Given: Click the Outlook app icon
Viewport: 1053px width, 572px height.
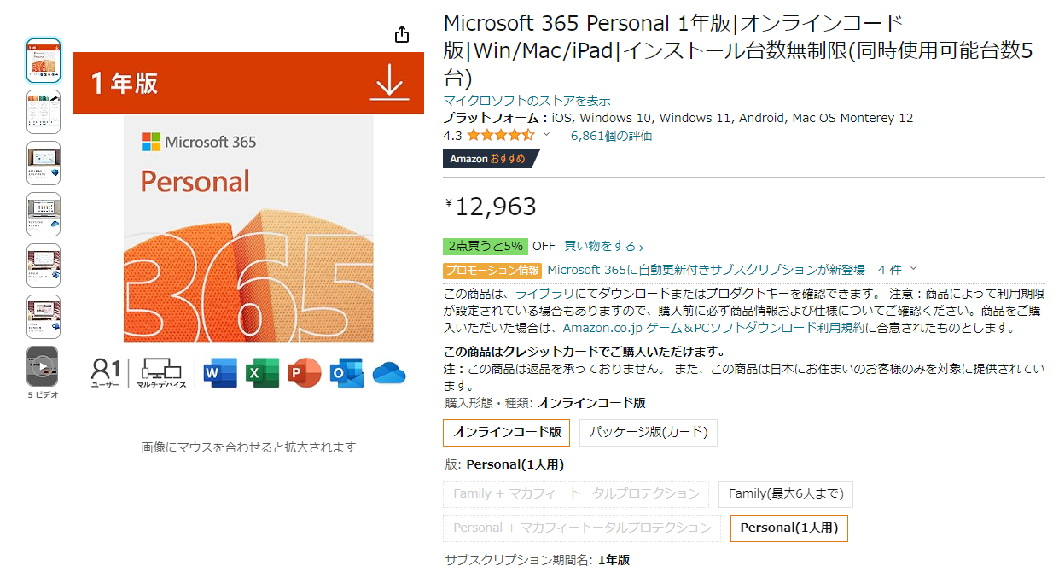Looking at the screenshot, I should (x=346, y=373).
